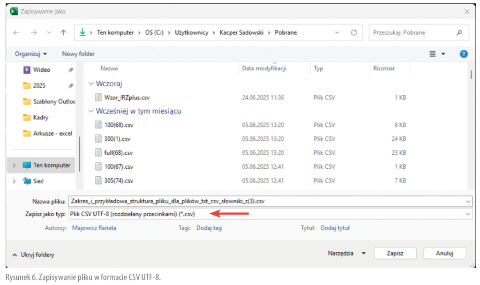Go to Kacper Sadowski breadcrumb folder
The height and width of the screenshot is (285, 480).
point(241,32)
